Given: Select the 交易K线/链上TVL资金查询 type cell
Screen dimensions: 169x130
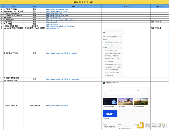Looking at the screenshot, I should click(35, 28).
